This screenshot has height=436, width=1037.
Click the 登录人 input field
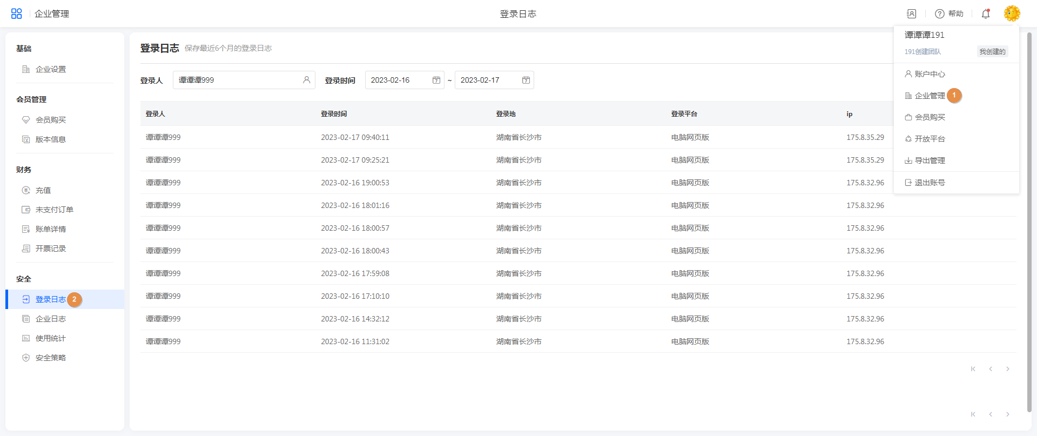click(x=238, y=80)
